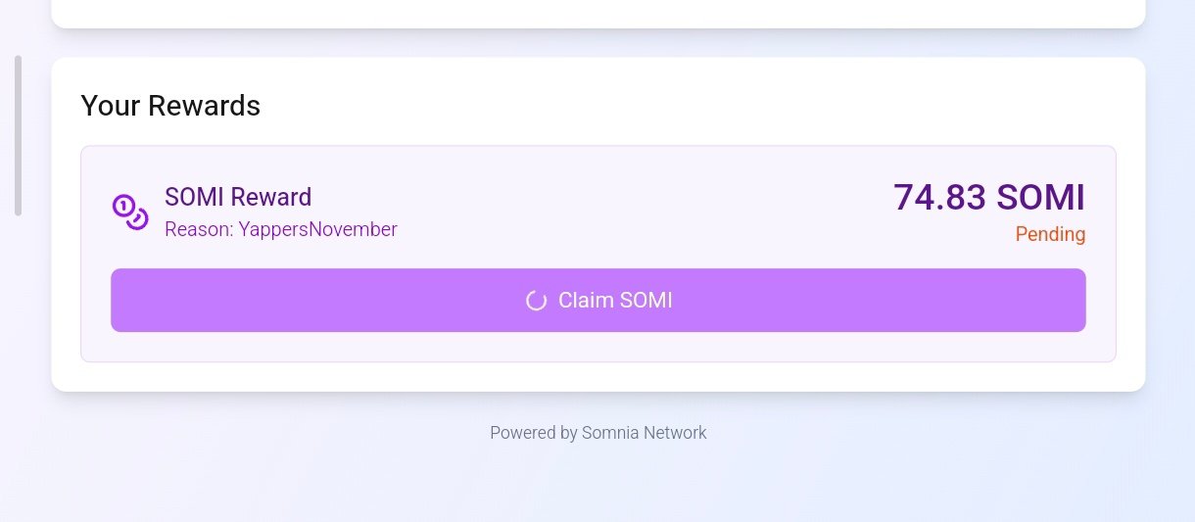Click the partially visible card at top

point(597,12)
